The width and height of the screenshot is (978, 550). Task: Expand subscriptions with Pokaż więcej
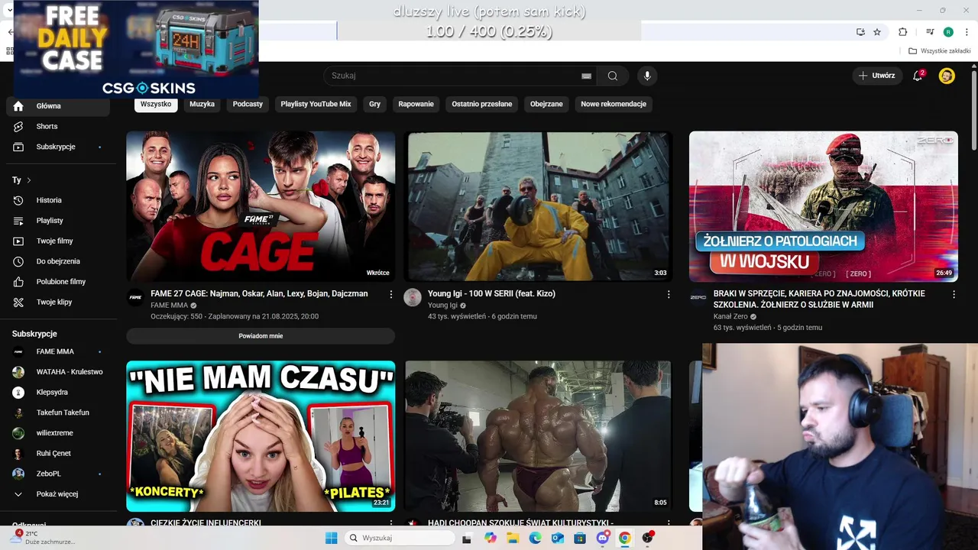(x=58, y=494)
